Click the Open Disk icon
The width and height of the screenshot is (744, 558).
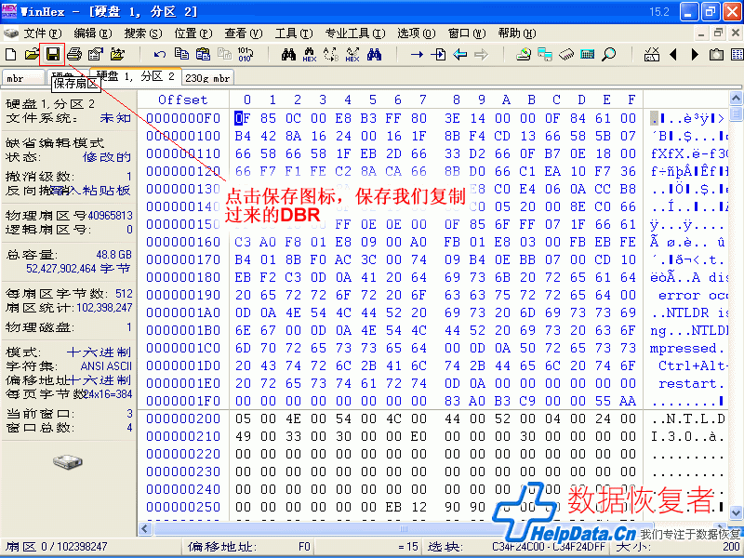[524, 54]
